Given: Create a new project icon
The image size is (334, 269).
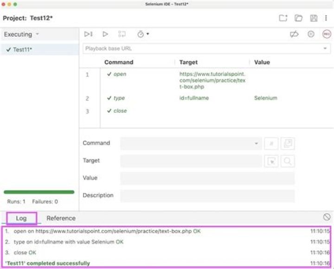Looking at the screenshot, I should click(283, 18).
